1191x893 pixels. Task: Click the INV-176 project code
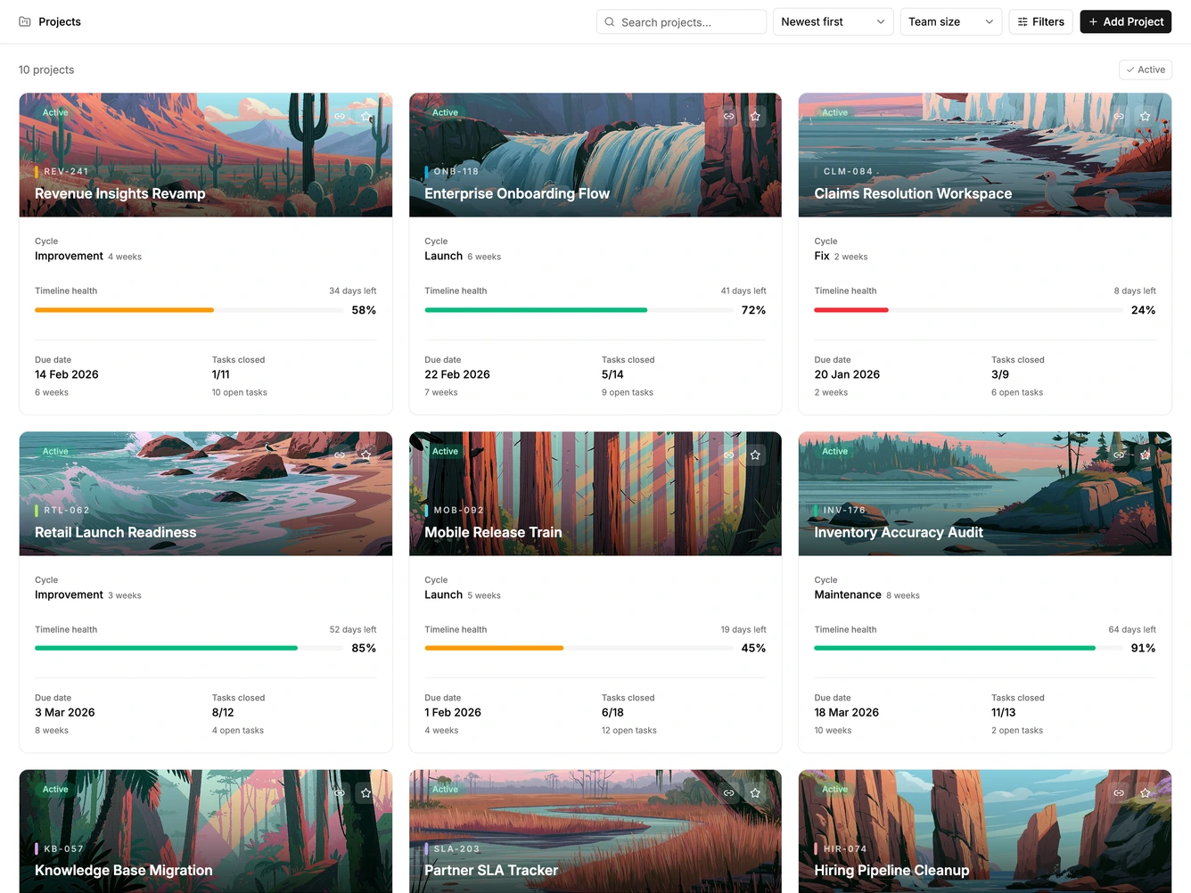click(x=844, y=510)
